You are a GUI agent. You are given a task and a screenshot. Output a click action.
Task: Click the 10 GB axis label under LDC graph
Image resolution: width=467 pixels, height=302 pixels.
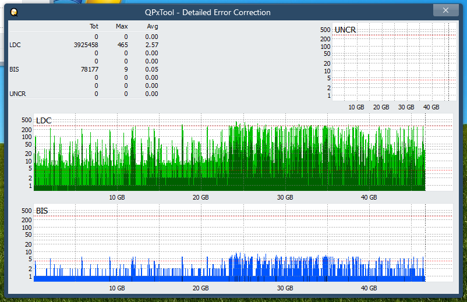116,197
